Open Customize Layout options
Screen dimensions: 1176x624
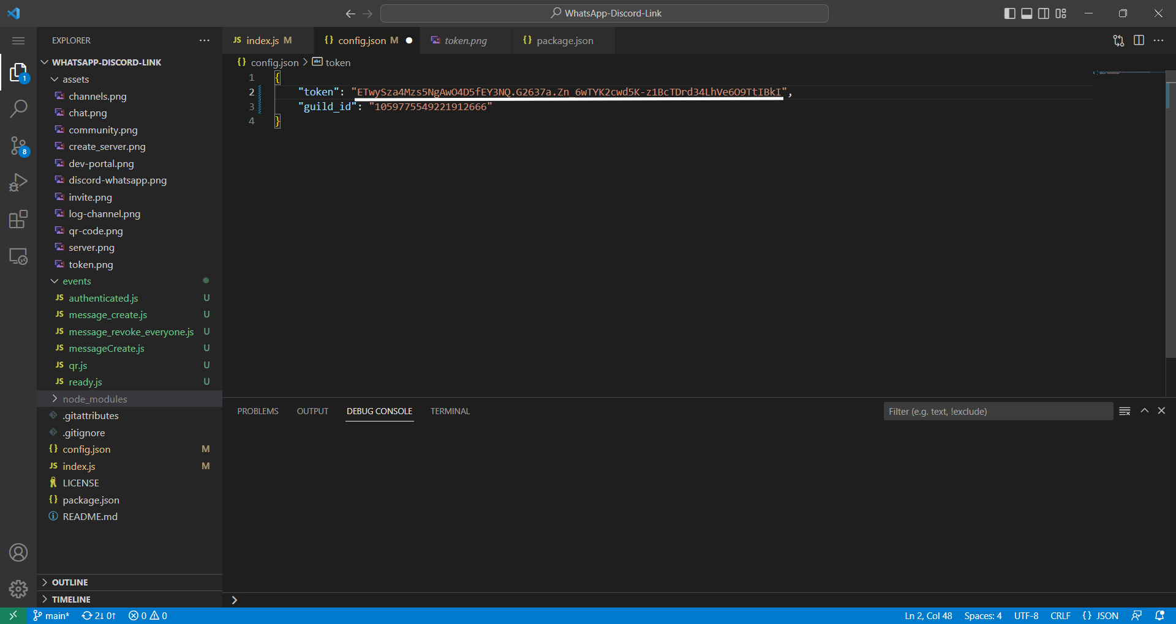coord(1061,13)
